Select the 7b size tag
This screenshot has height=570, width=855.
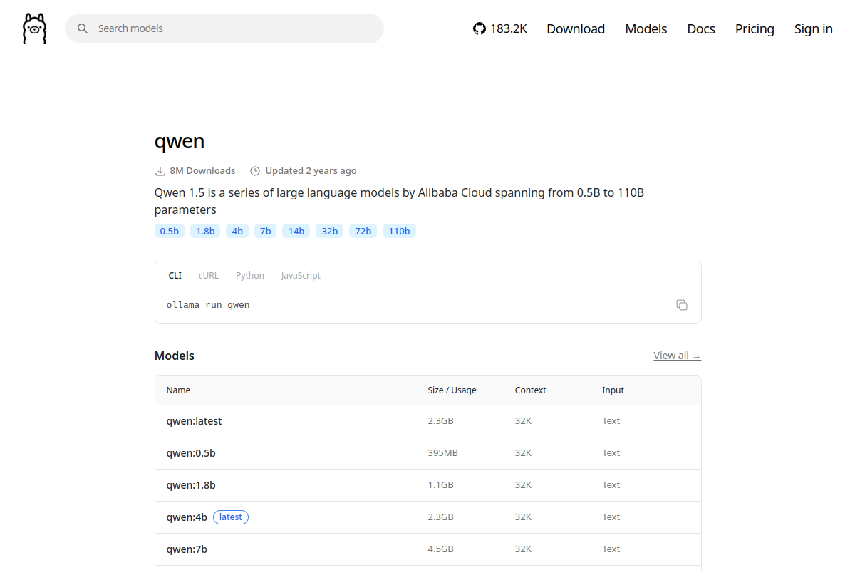click(266, 231)
